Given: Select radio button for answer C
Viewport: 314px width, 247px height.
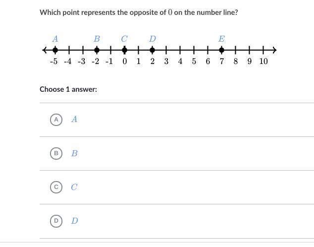Looking at the screenshot, I should click(x=56, y=187).
